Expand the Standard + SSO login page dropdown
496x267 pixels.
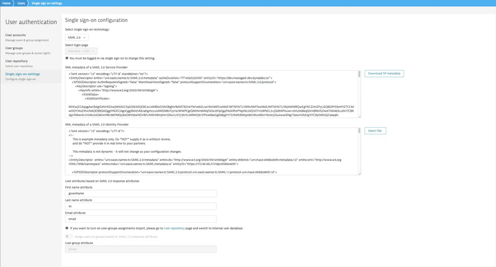pos(81,51)
